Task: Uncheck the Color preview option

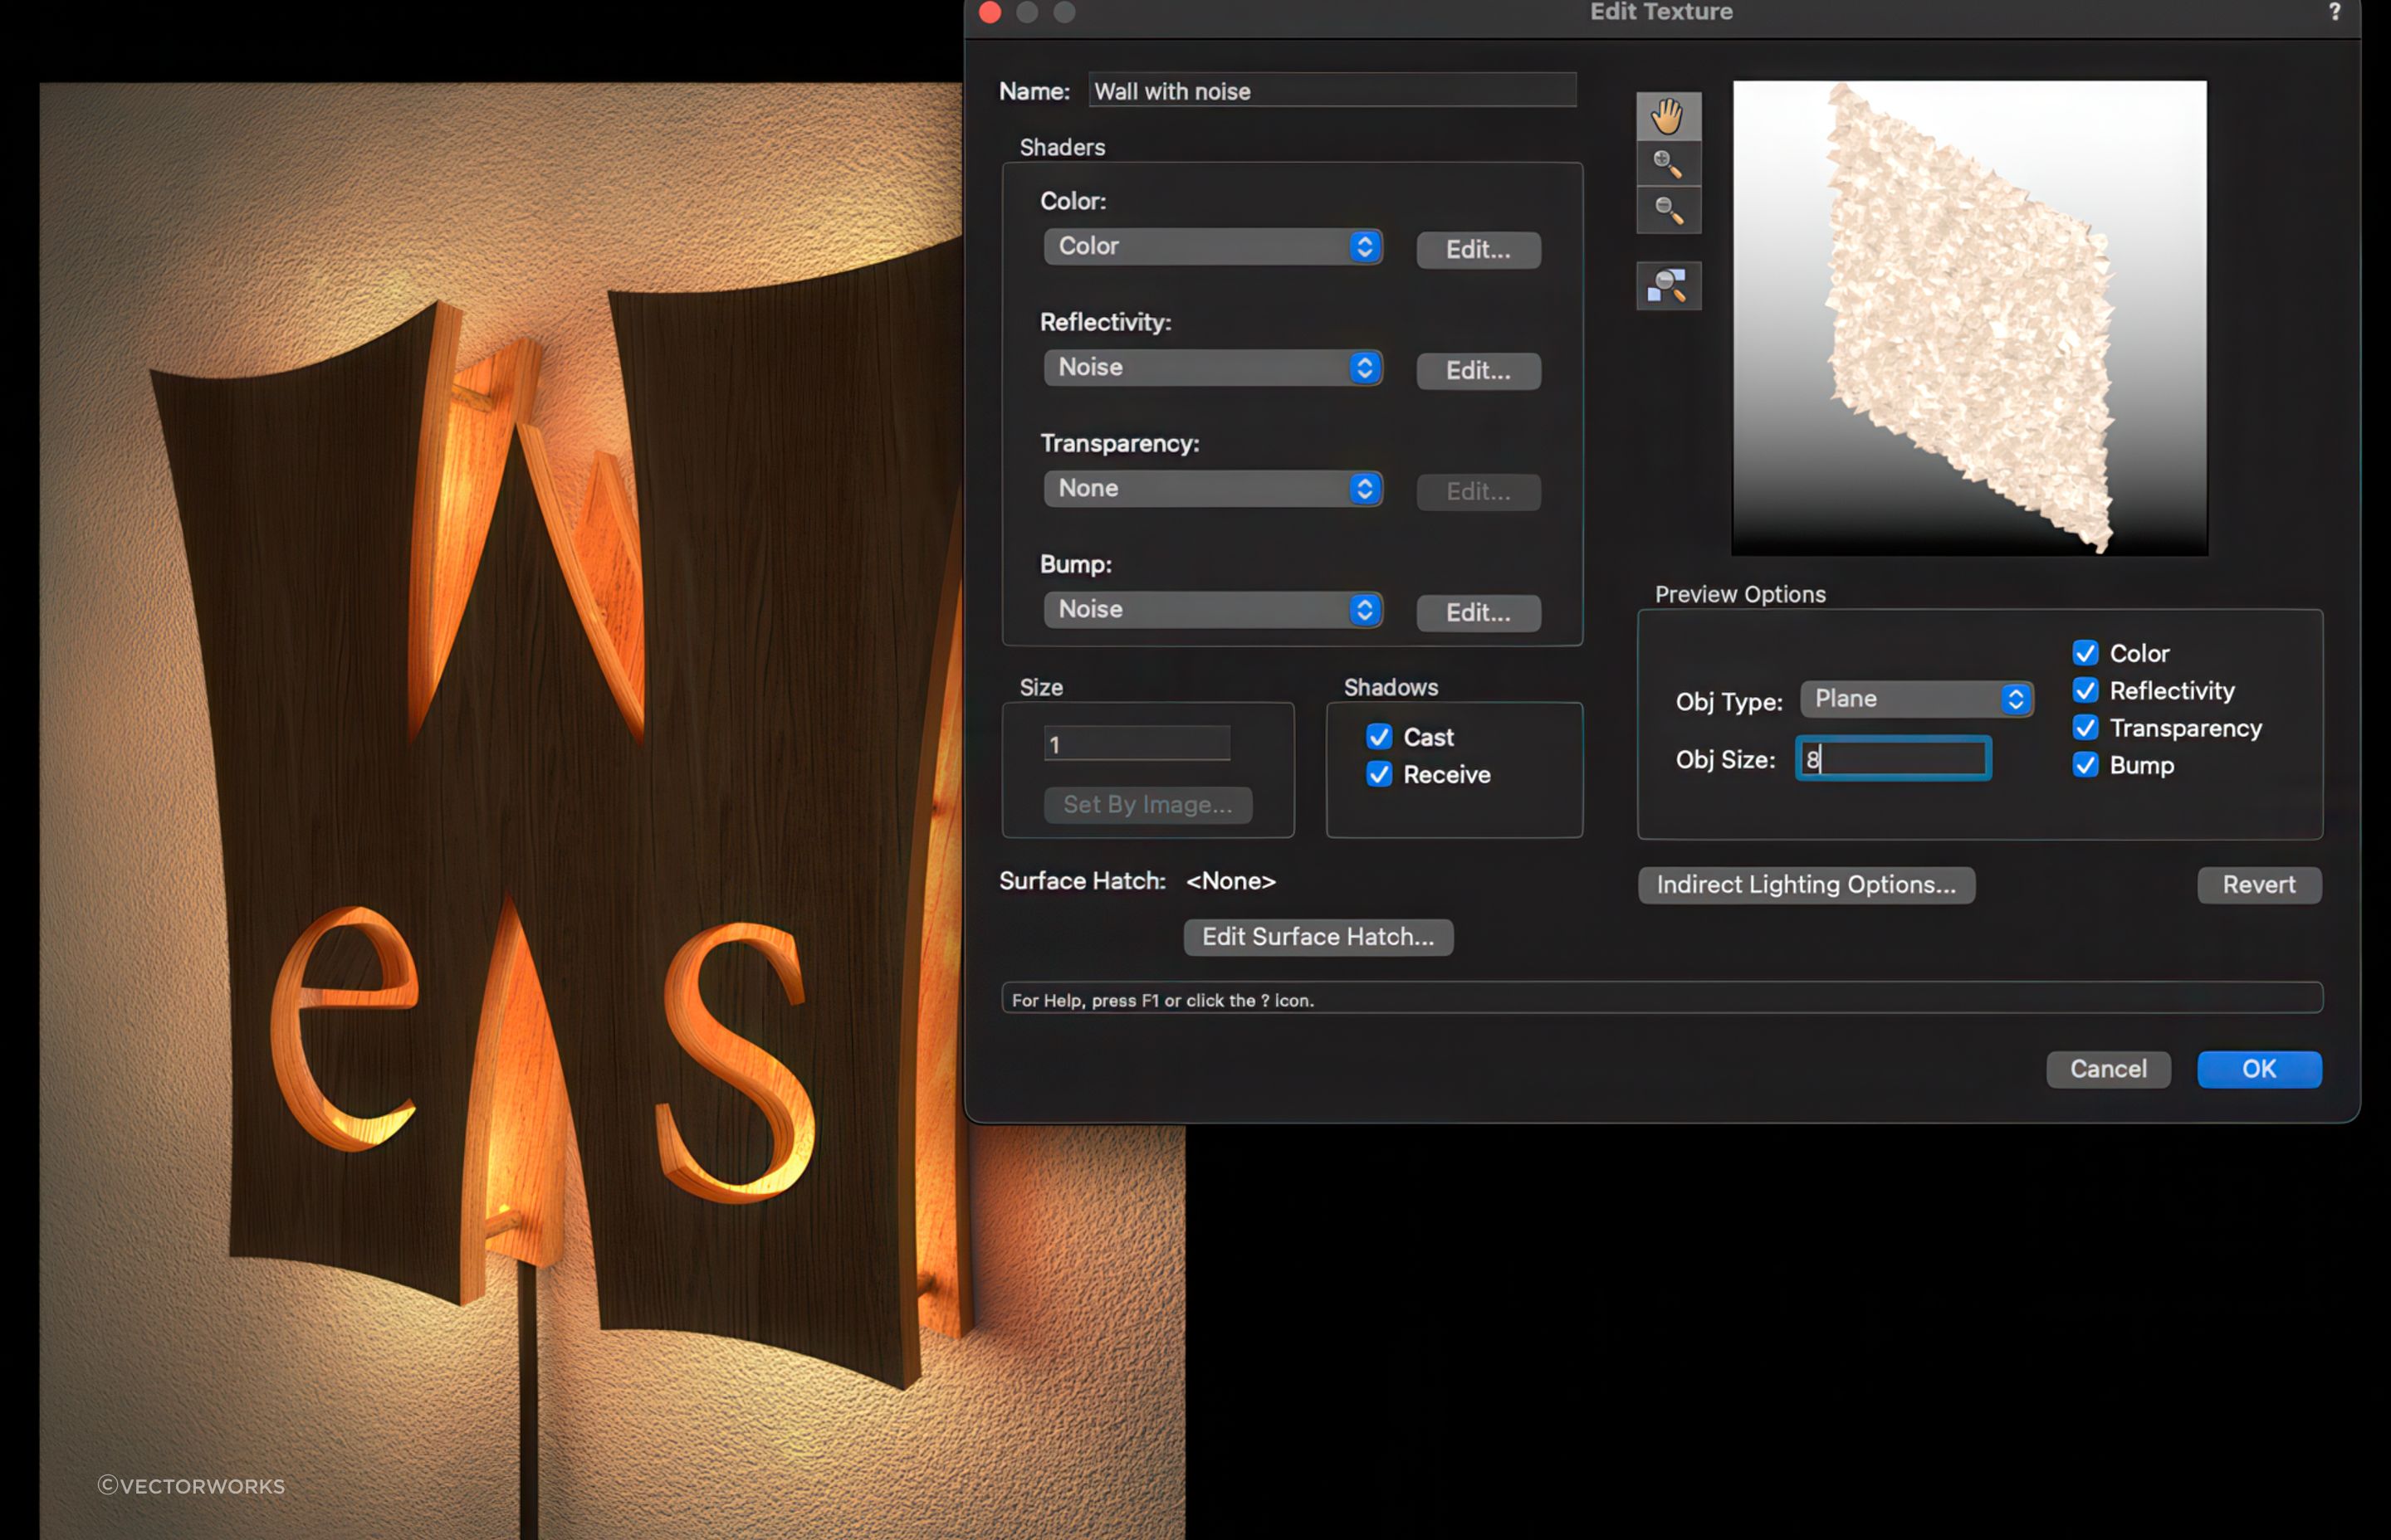Action: coord(2085,653)
